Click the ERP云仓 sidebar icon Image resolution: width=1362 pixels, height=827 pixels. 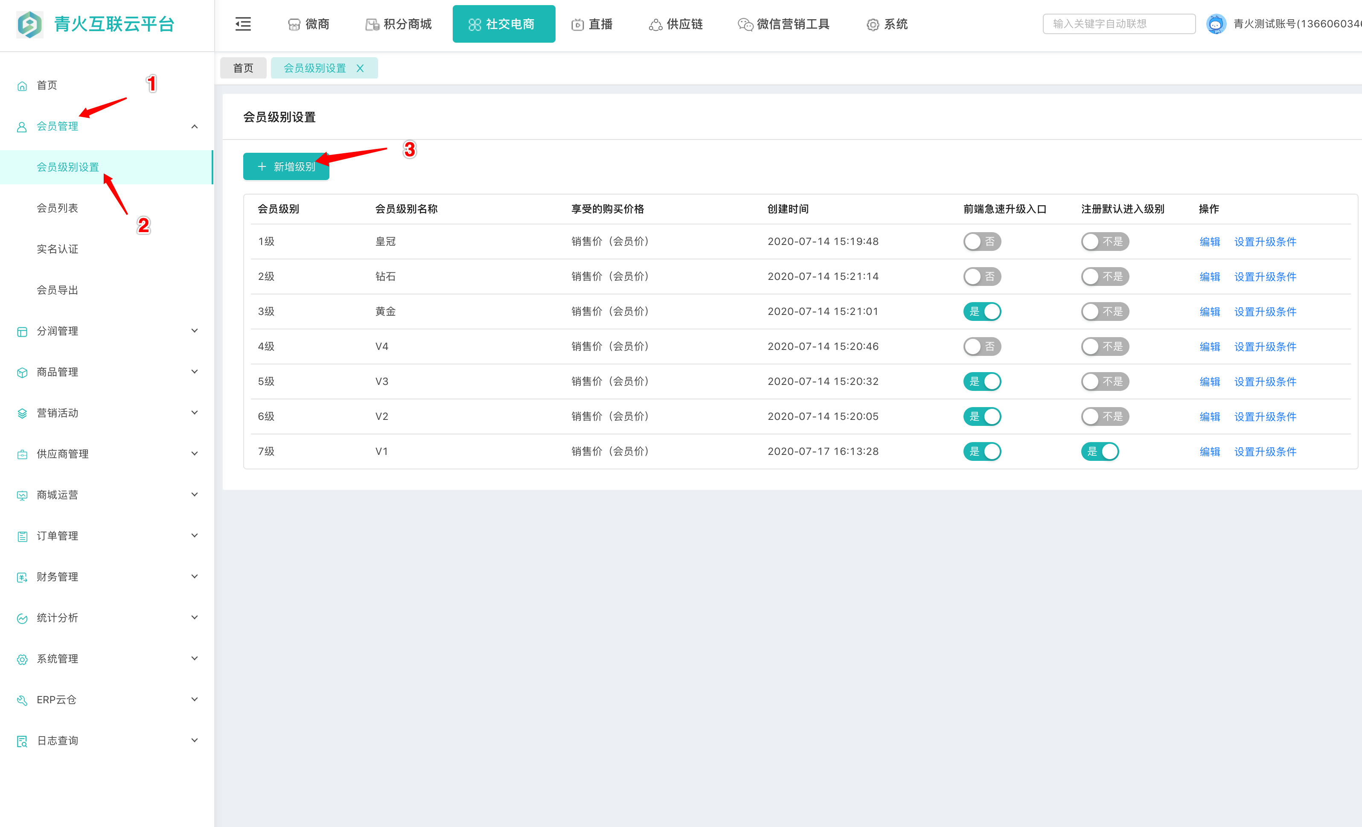point(22,700)
